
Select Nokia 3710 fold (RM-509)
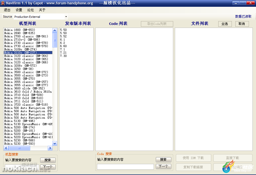click(x=28, y=95)
